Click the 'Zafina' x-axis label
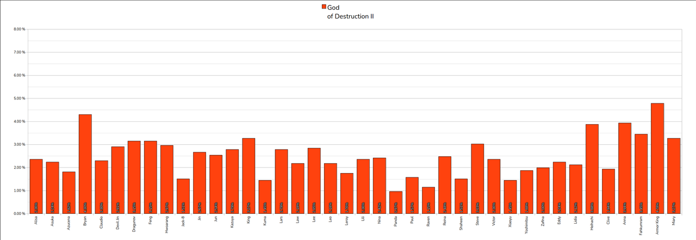 543,221
